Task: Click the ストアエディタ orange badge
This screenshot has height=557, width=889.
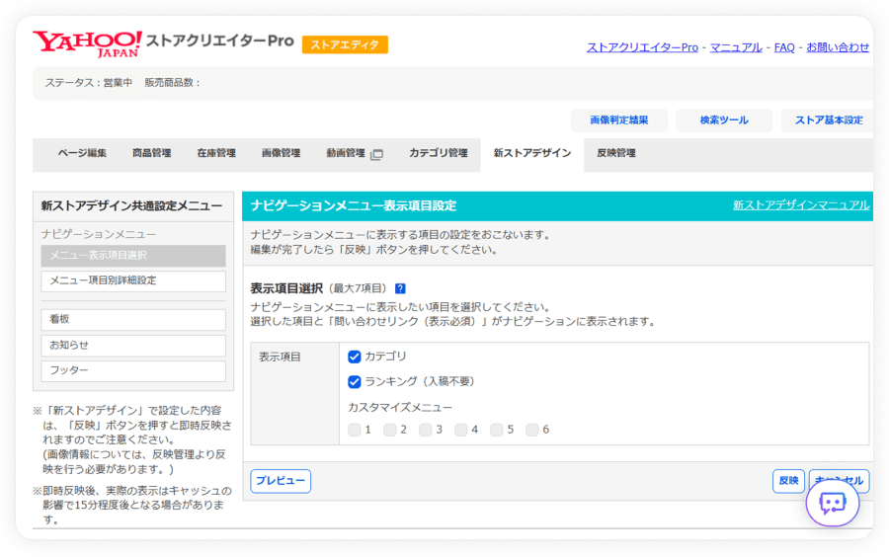Action: click(x=345, y=44)
